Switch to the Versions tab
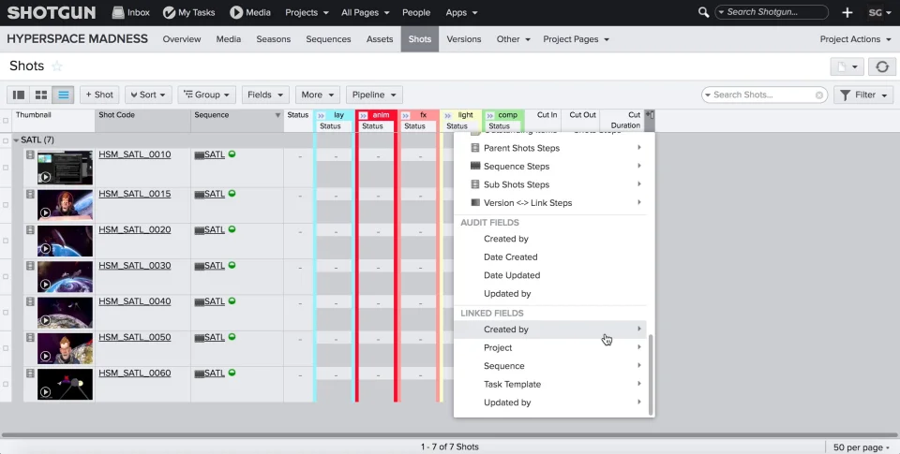The image size is (900, 454). 464,39
